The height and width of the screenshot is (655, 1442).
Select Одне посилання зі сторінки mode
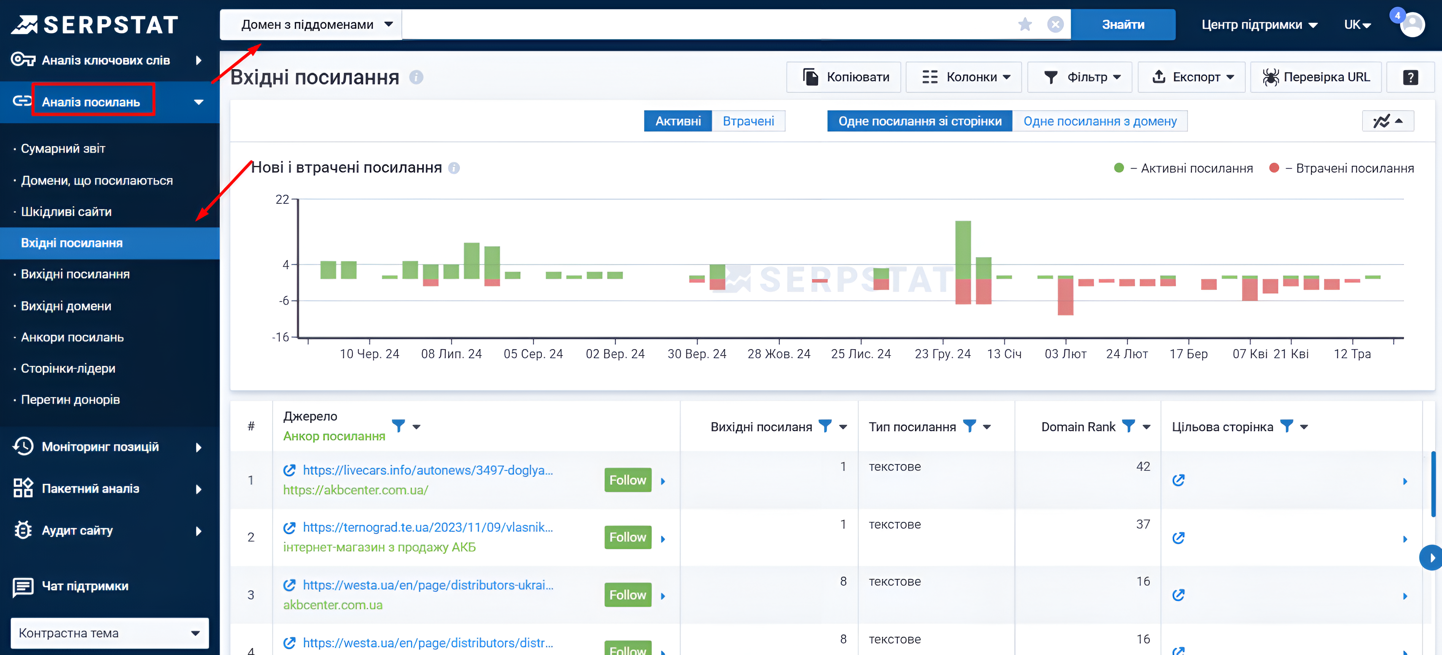(920, 121)
